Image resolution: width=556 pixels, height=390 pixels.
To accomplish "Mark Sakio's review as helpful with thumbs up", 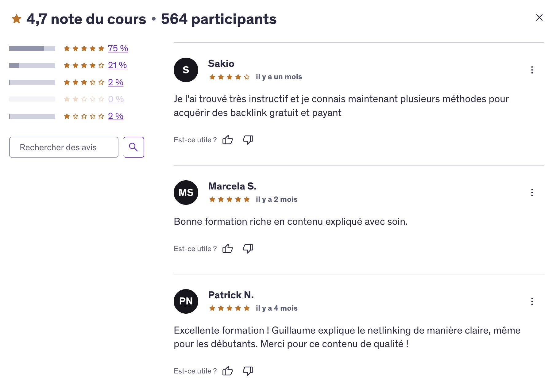I will (228, 140).
